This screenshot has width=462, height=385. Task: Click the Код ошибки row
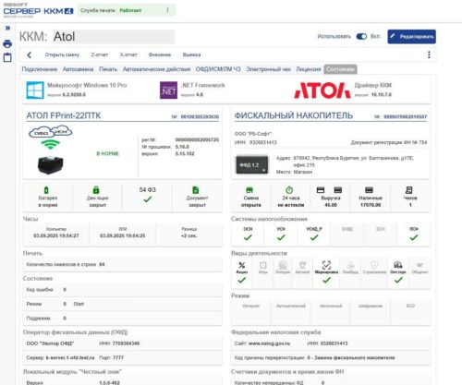[123, 290]
